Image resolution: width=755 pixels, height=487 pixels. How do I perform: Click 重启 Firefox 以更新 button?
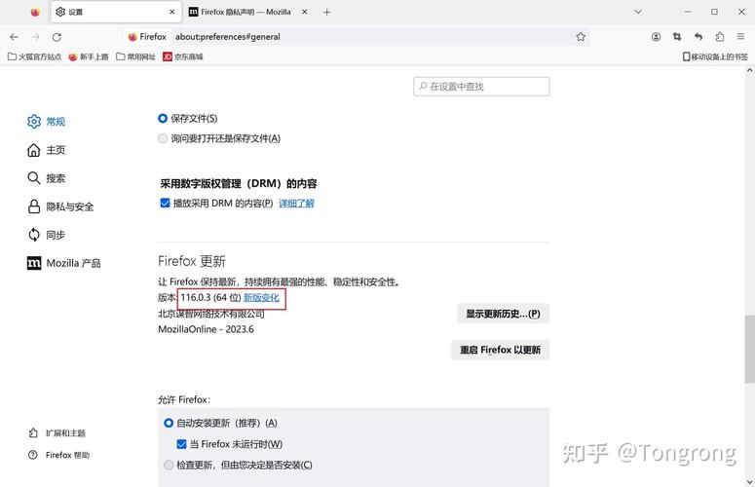click(501, 350)
